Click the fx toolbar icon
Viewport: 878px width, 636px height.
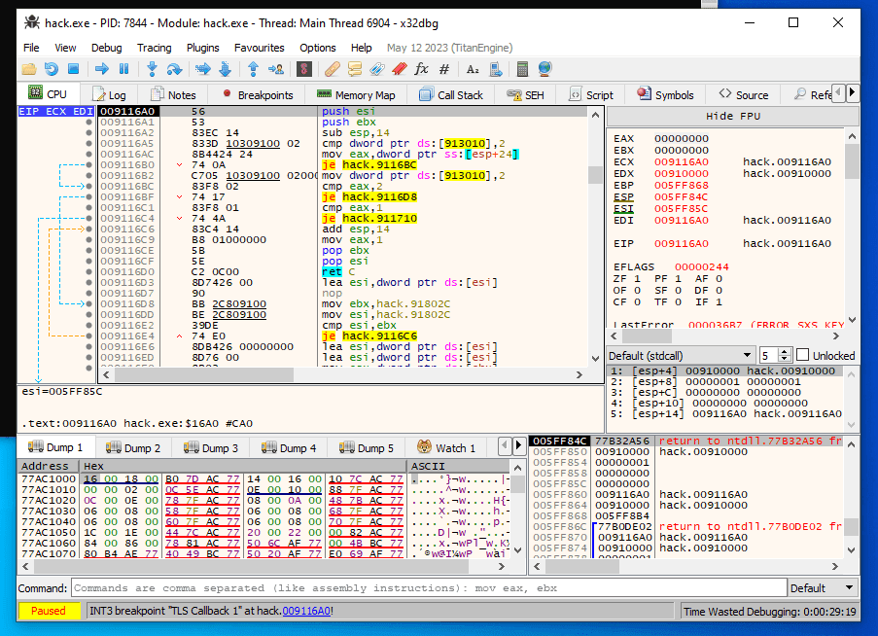pyautogui.click(x=421, y=69)
